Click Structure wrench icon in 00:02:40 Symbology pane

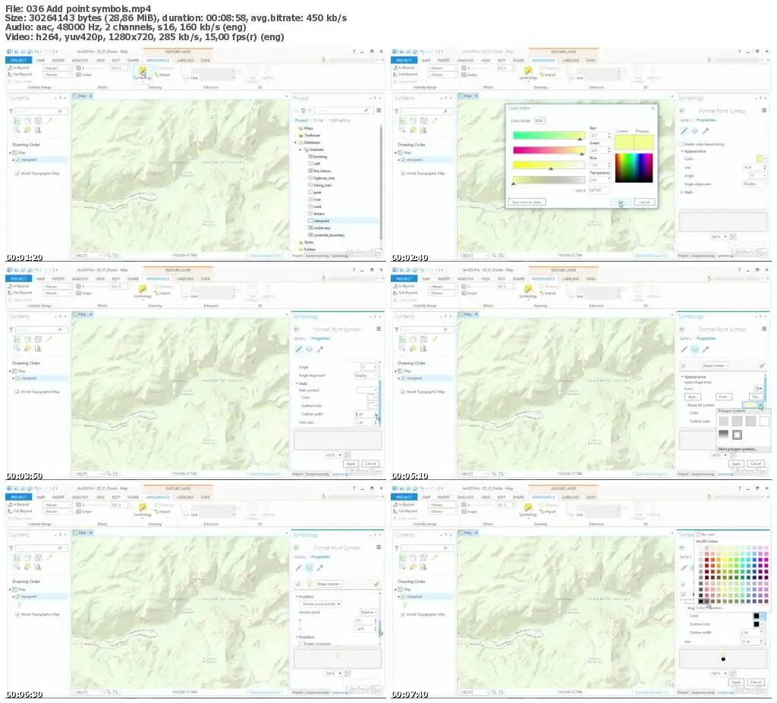[706, 130]
